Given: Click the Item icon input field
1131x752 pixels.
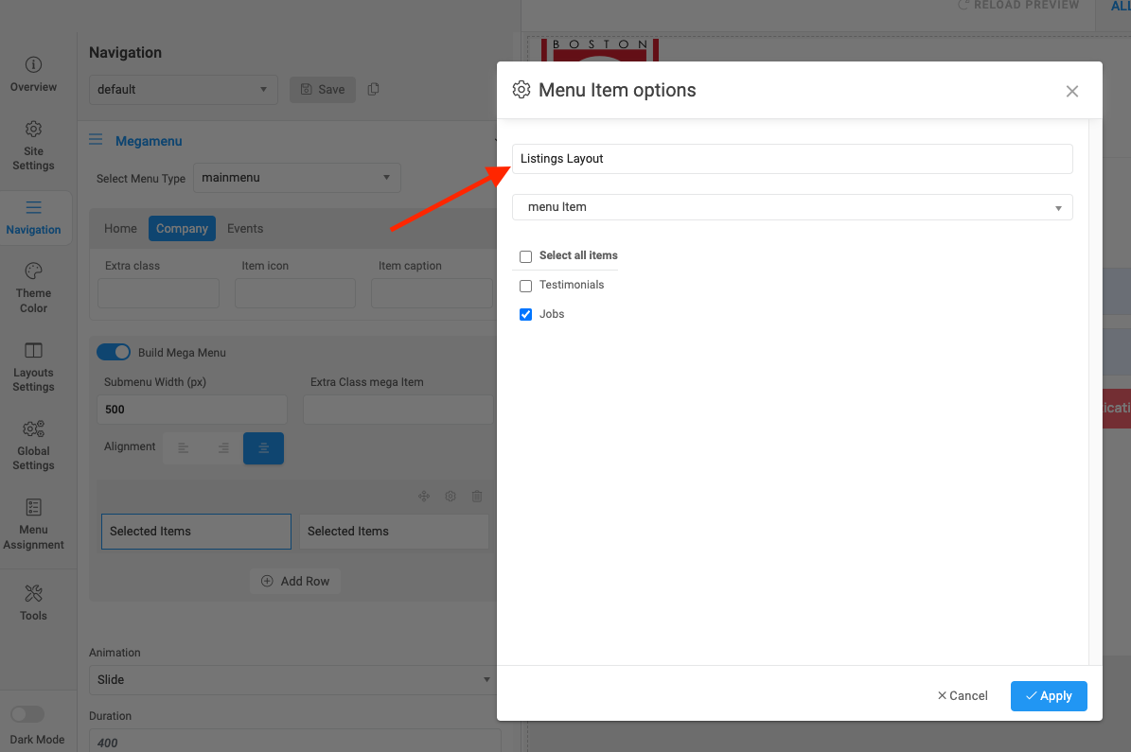Looking at the screenshot, I should tap(295, 293).
